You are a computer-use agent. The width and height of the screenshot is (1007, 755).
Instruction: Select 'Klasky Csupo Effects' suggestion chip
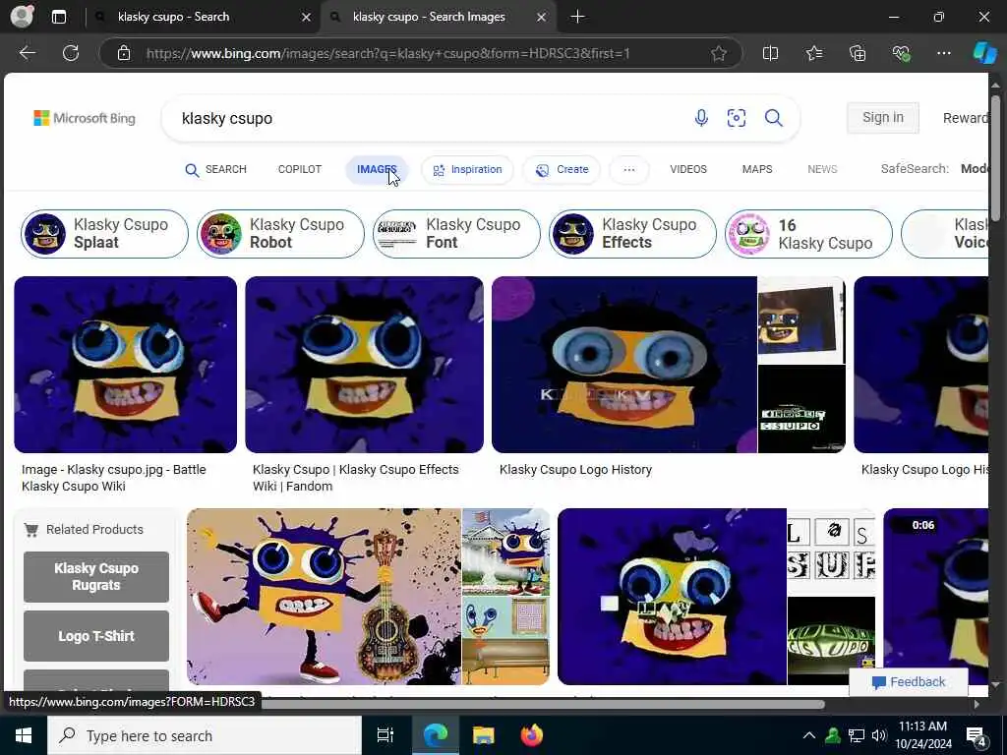(632, 234)
